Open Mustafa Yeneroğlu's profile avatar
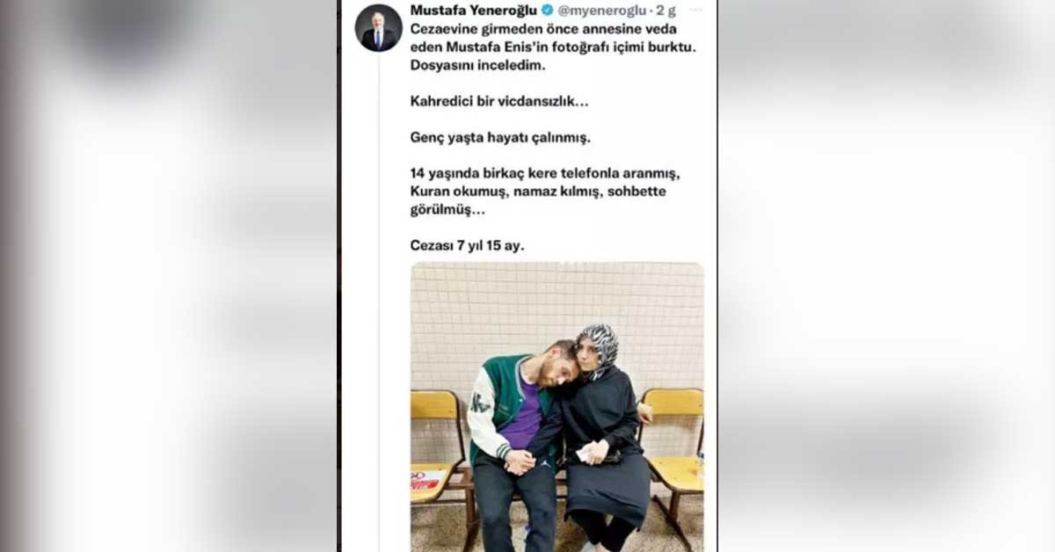Image resolution: width=1055 pixels, height=552 pixels. point(378,28)
